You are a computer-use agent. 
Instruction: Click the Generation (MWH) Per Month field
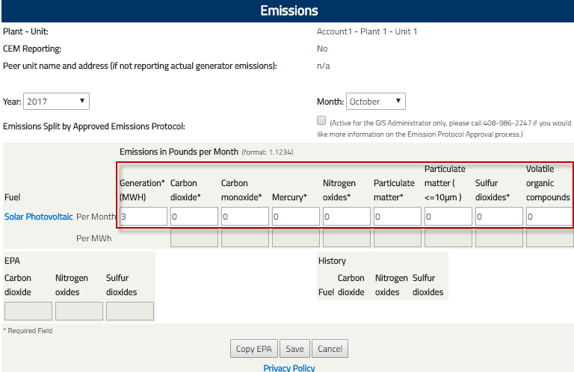pyautogui.click(x=143, y=217)
